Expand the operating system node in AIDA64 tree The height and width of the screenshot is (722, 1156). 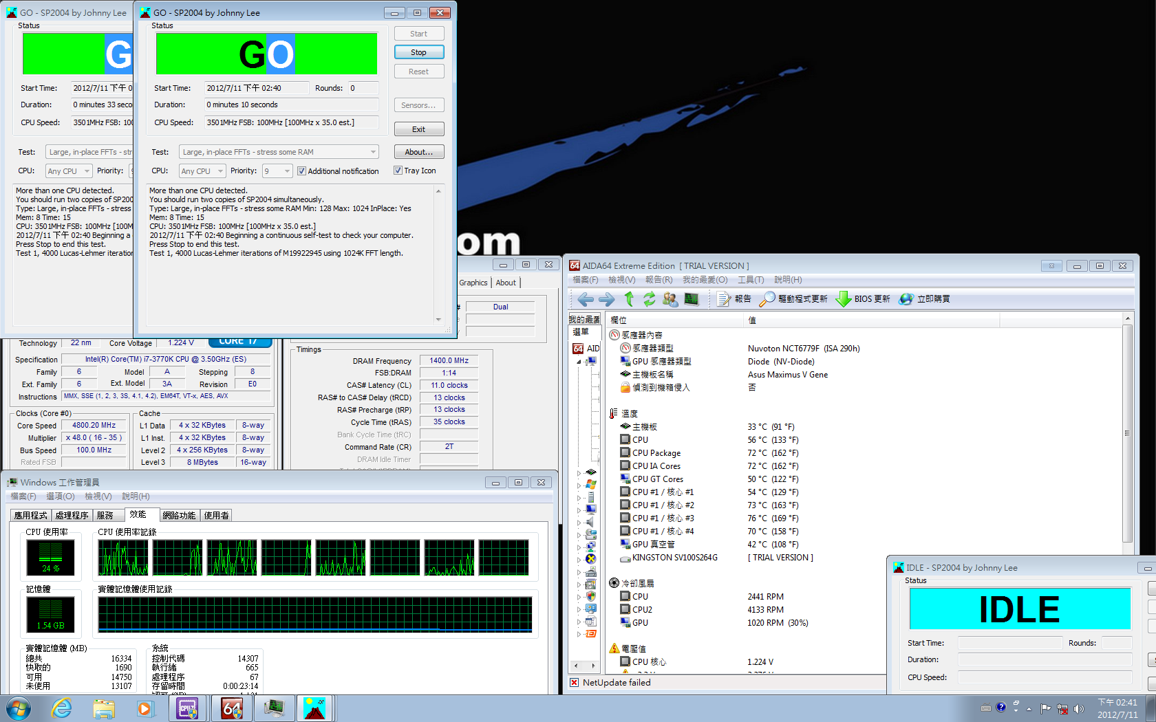point(579,485)
